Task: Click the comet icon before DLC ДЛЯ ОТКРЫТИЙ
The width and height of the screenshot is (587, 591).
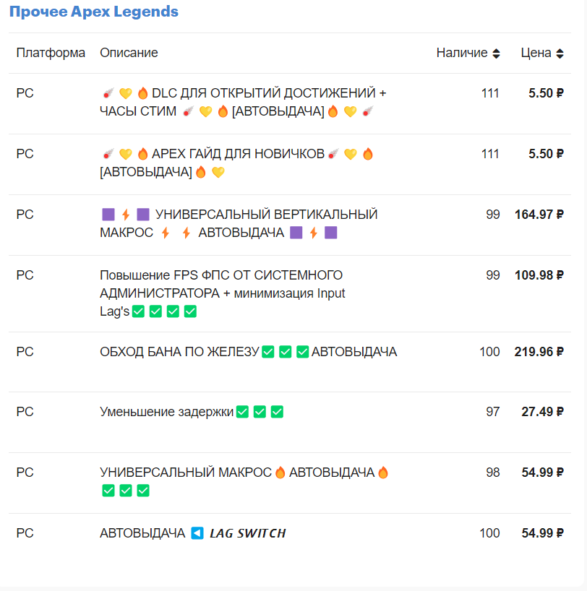Action: tap(108, 93)
